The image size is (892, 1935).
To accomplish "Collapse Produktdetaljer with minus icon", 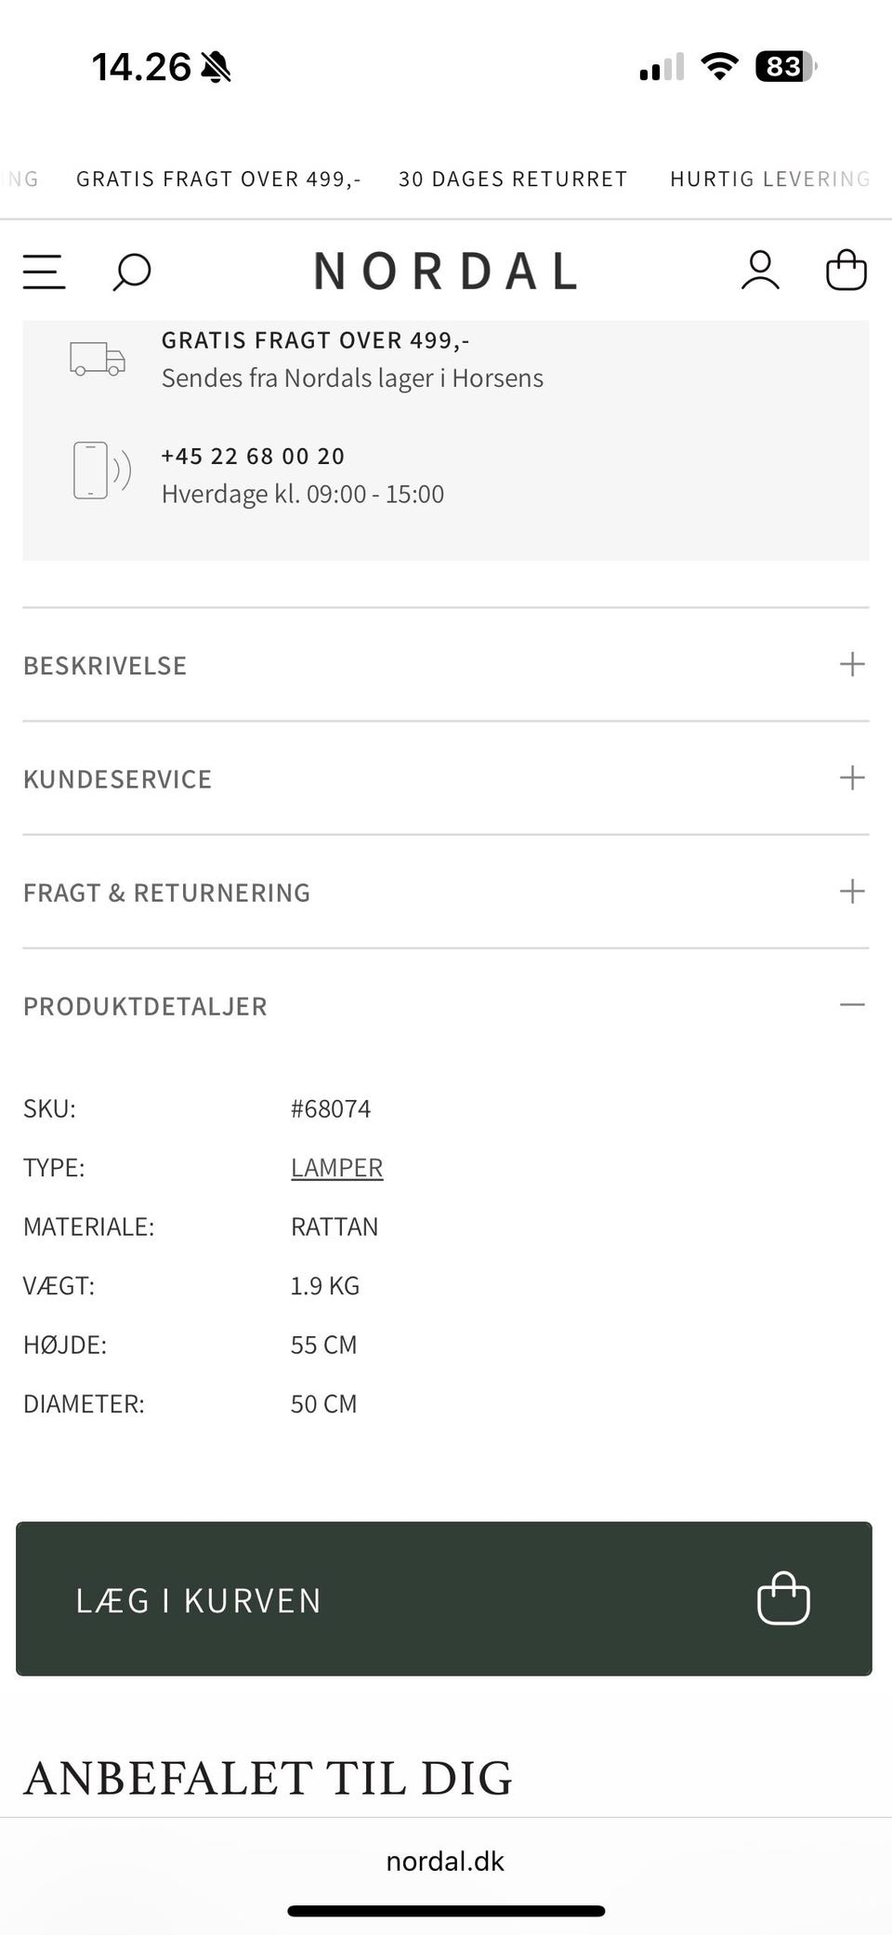I will click(x=851, y=1005).
